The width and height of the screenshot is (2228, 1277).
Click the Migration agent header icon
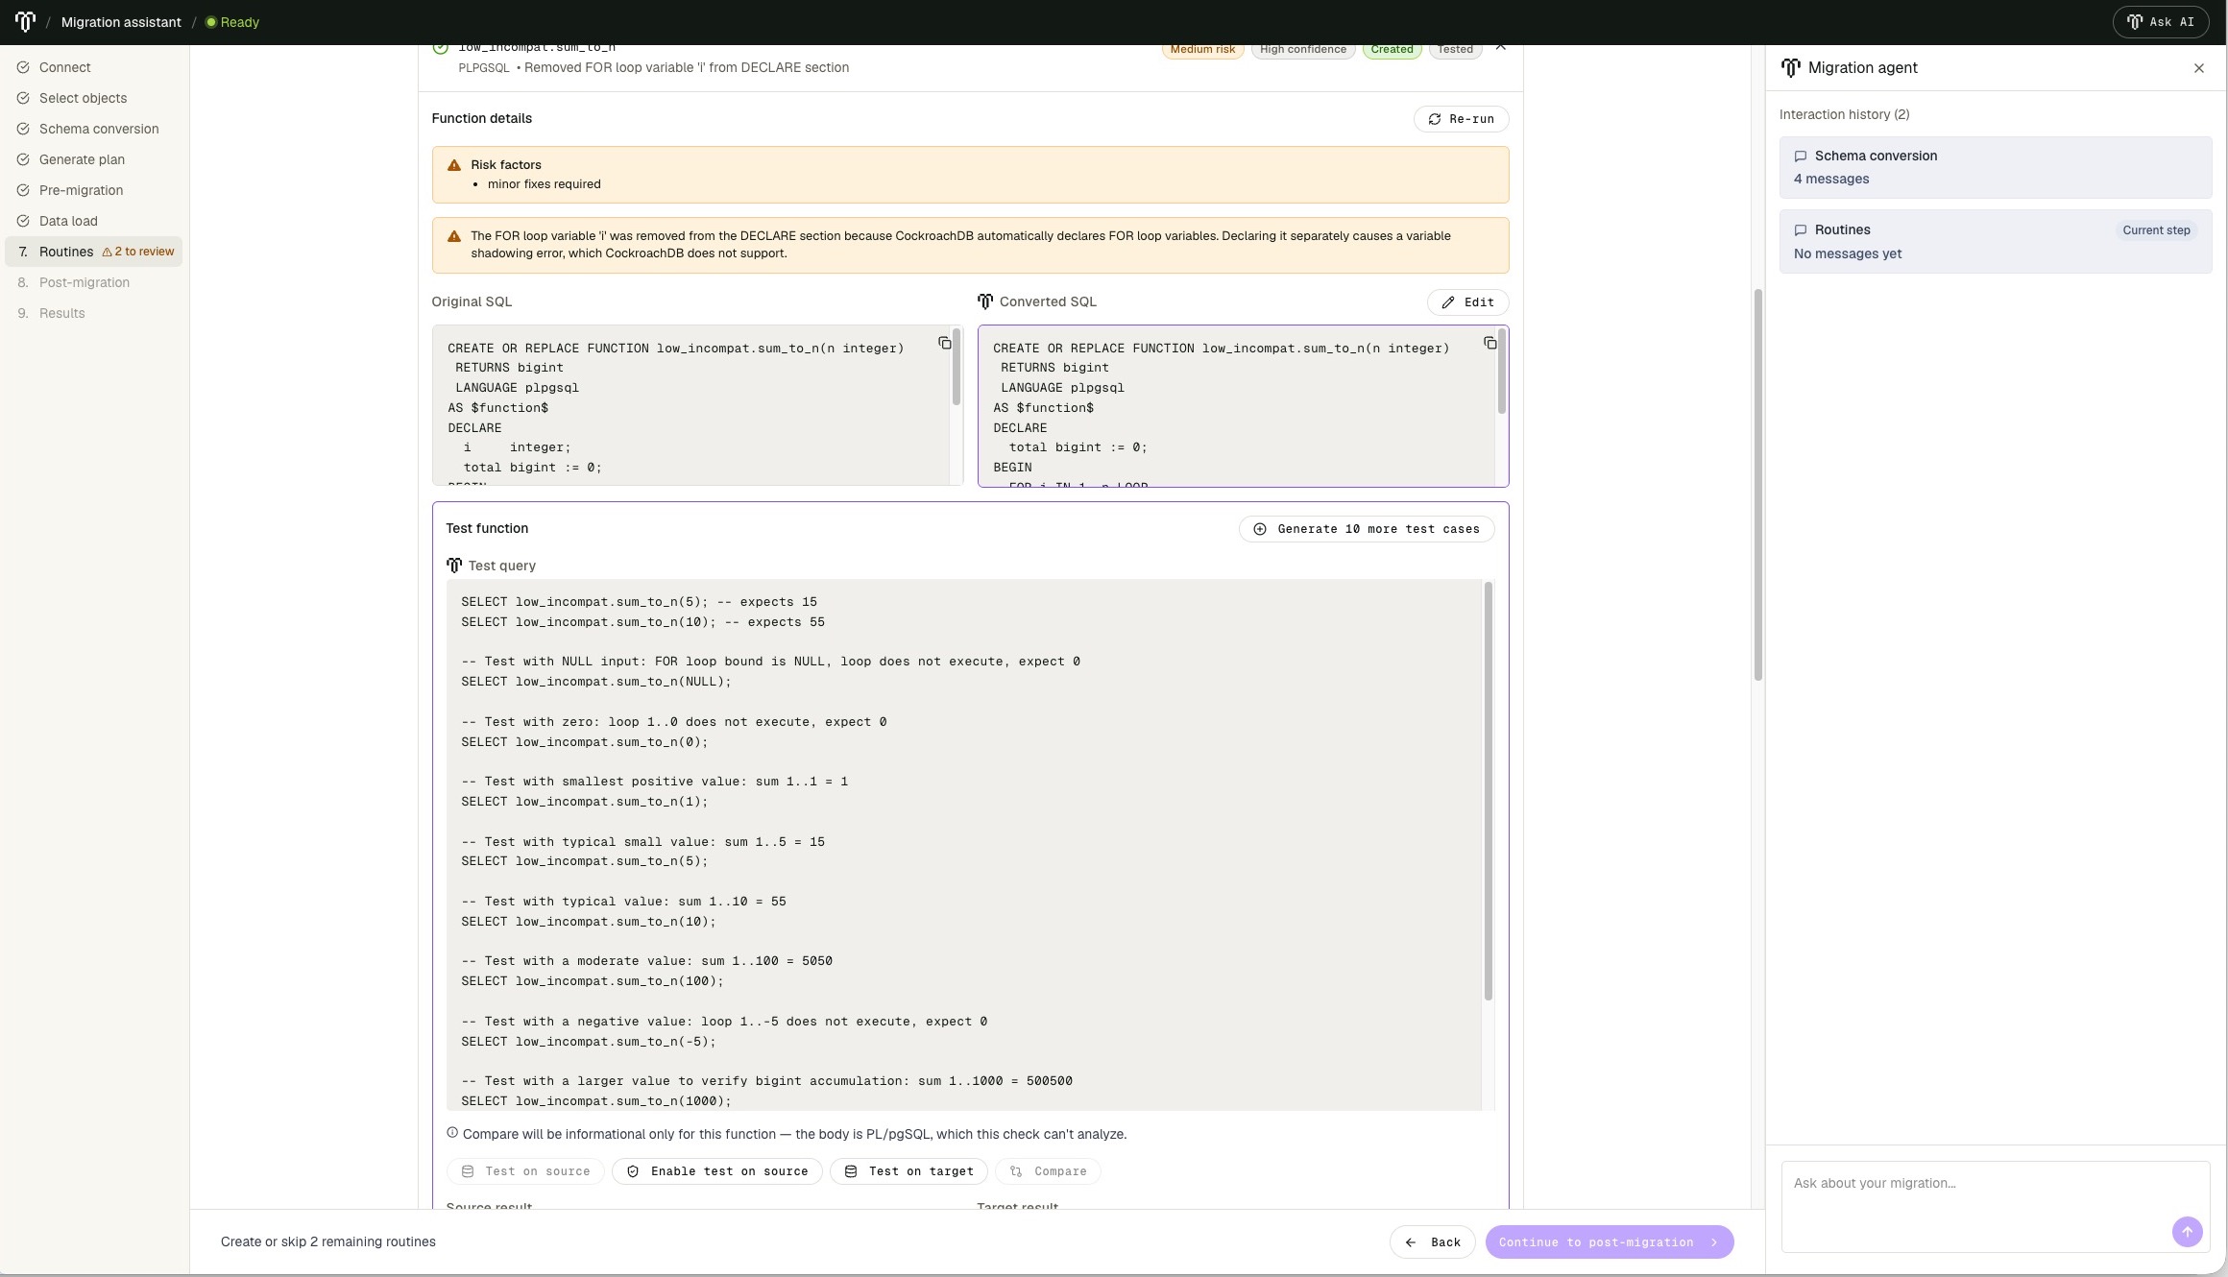[x=1791, y=68]
